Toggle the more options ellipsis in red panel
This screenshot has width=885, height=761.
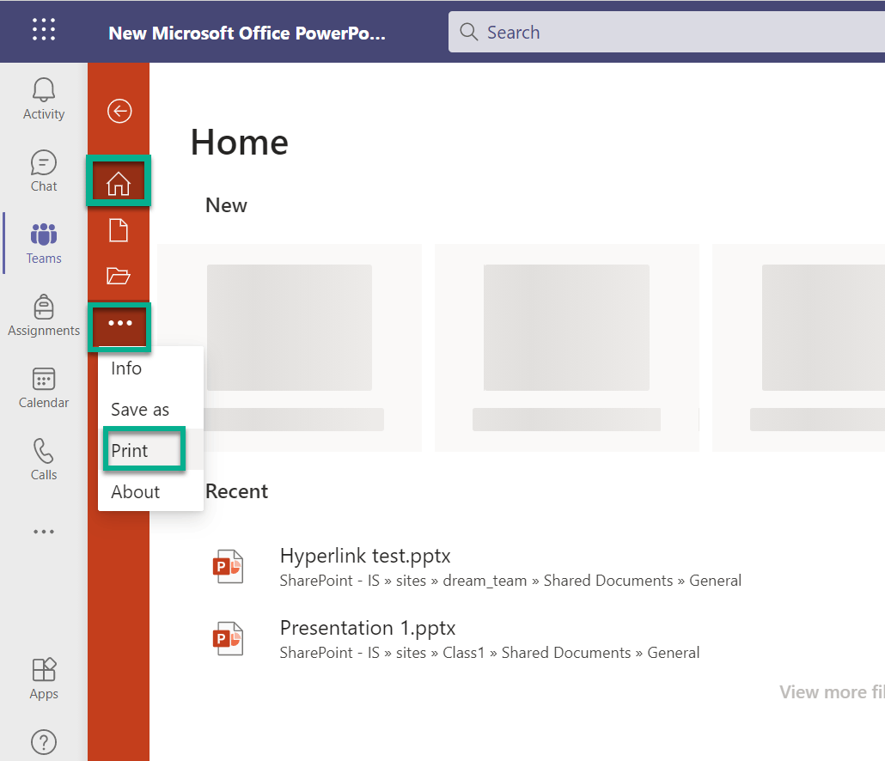click(119, 323)
